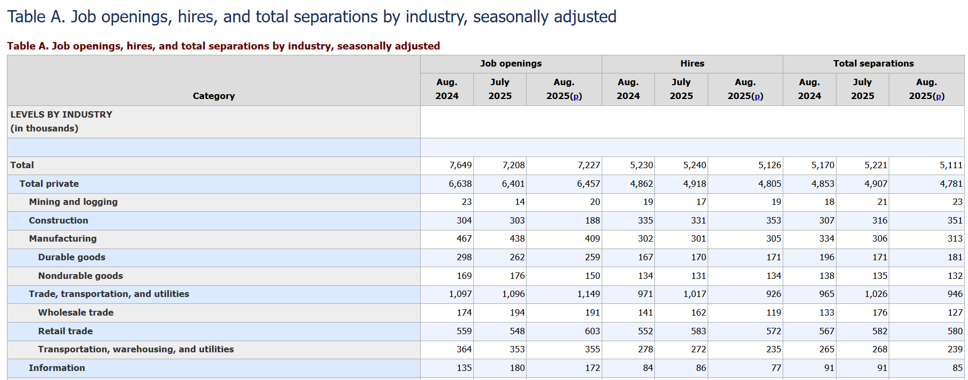Select the Trade, transportation, and utilities row label
The image size is (968, 380).
coord(109,294)
